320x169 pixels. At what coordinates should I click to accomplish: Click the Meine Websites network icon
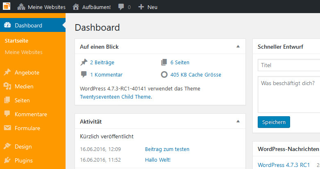(21, 7)
